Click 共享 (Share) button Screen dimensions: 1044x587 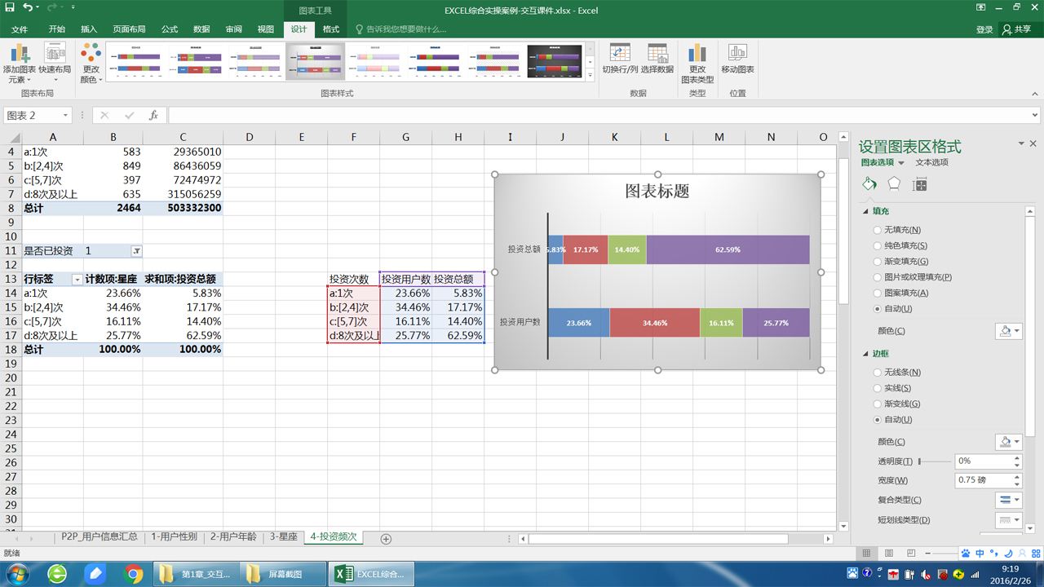point(1017,29)
